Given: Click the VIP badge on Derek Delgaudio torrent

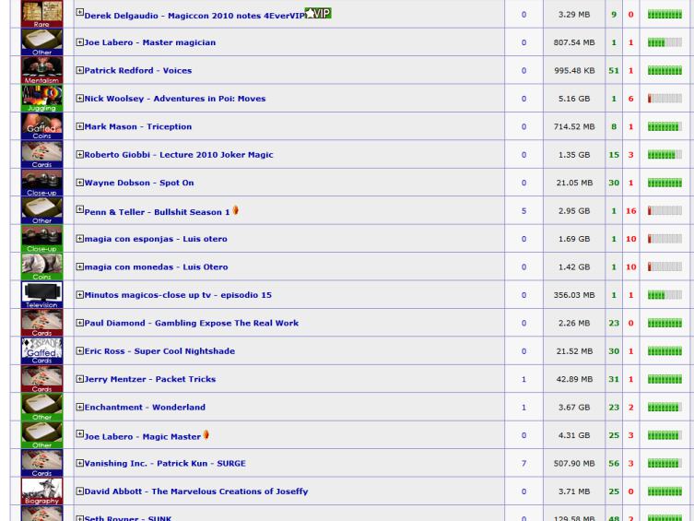Looking at the screenshot, I should click(318, 13).
